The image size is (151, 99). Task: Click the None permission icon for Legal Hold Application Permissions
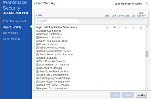107,27
